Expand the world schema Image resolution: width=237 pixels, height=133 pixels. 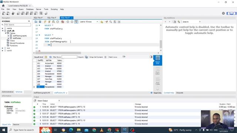3,51
